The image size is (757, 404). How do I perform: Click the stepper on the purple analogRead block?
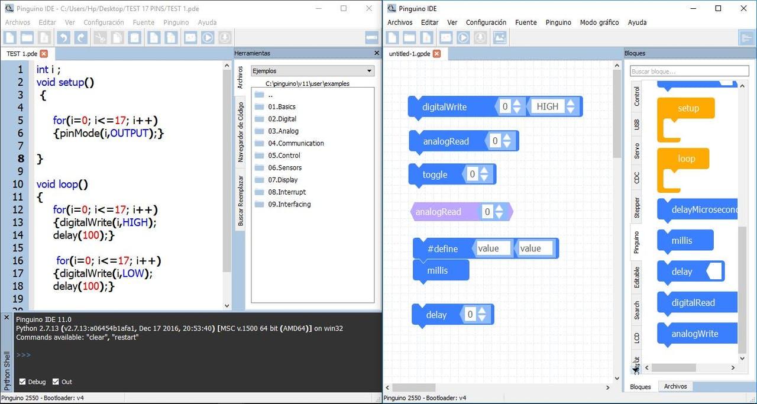click(500, 211)
